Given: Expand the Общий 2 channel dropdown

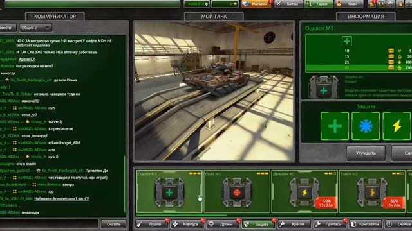Looking at the screenshot, I should 36,28.
